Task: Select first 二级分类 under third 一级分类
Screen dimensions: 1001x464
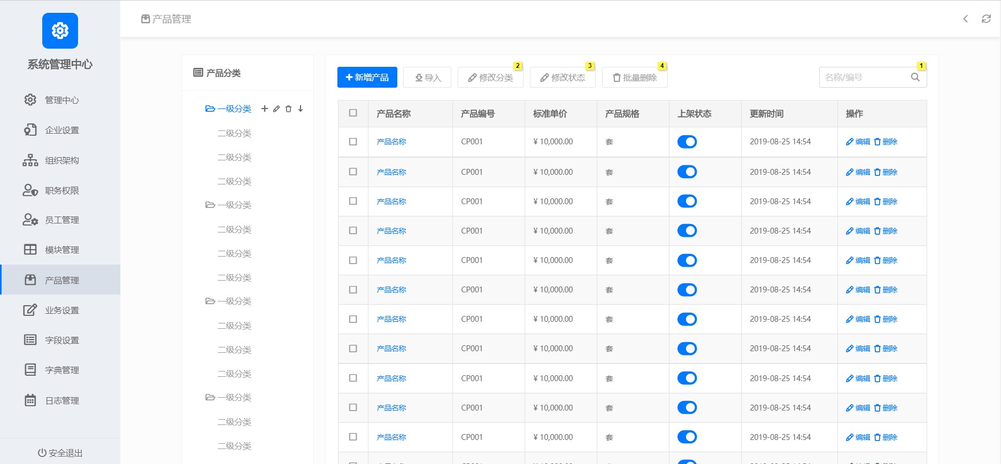Action: pos(234,326)
